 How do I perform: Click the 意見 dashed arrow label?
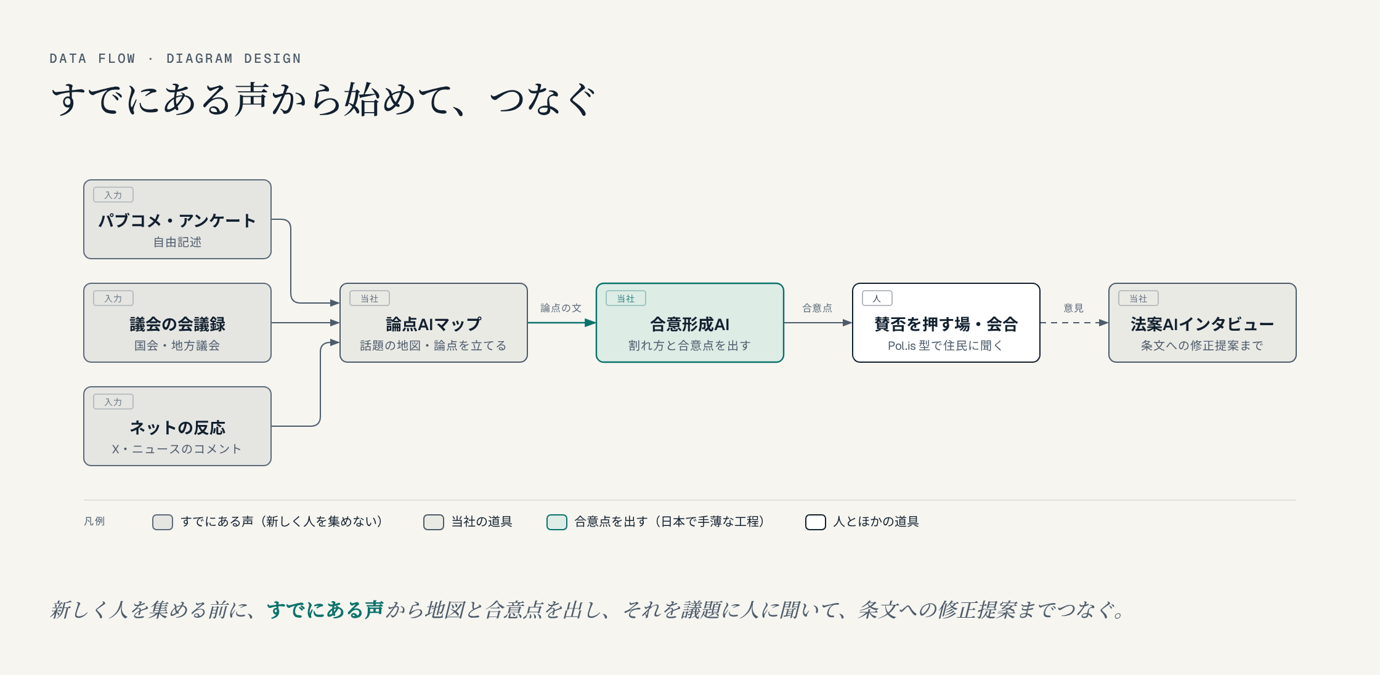pyautogui.click(x=1073, y=308)
